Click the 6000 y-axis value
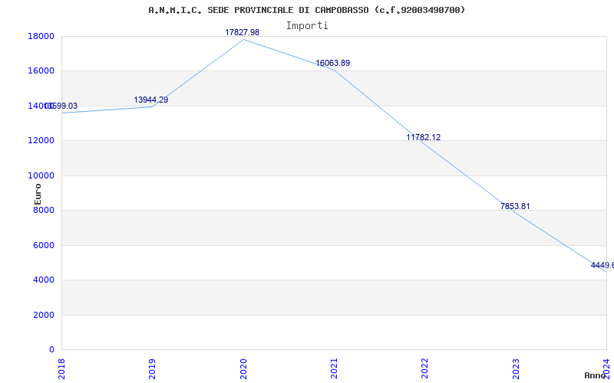 coord(44,245)
